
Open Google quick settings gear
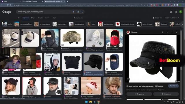click(171, 12)
